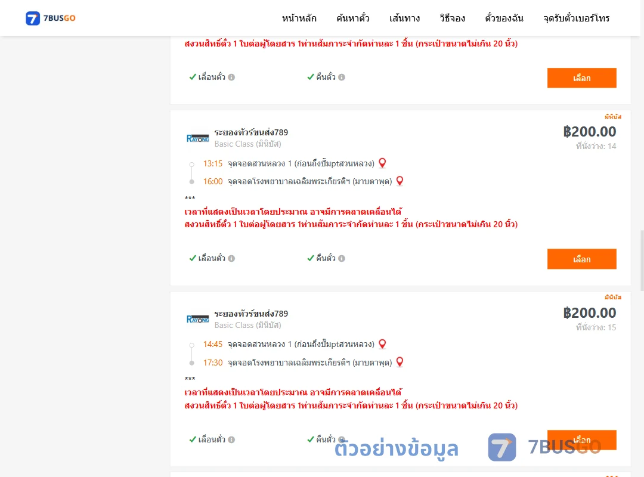The width and height of the screenshot is (644, 477).
Task: Show เลื่อนตั๋ว info icon in 14:45 trip
Action: [x=231, y=439]
